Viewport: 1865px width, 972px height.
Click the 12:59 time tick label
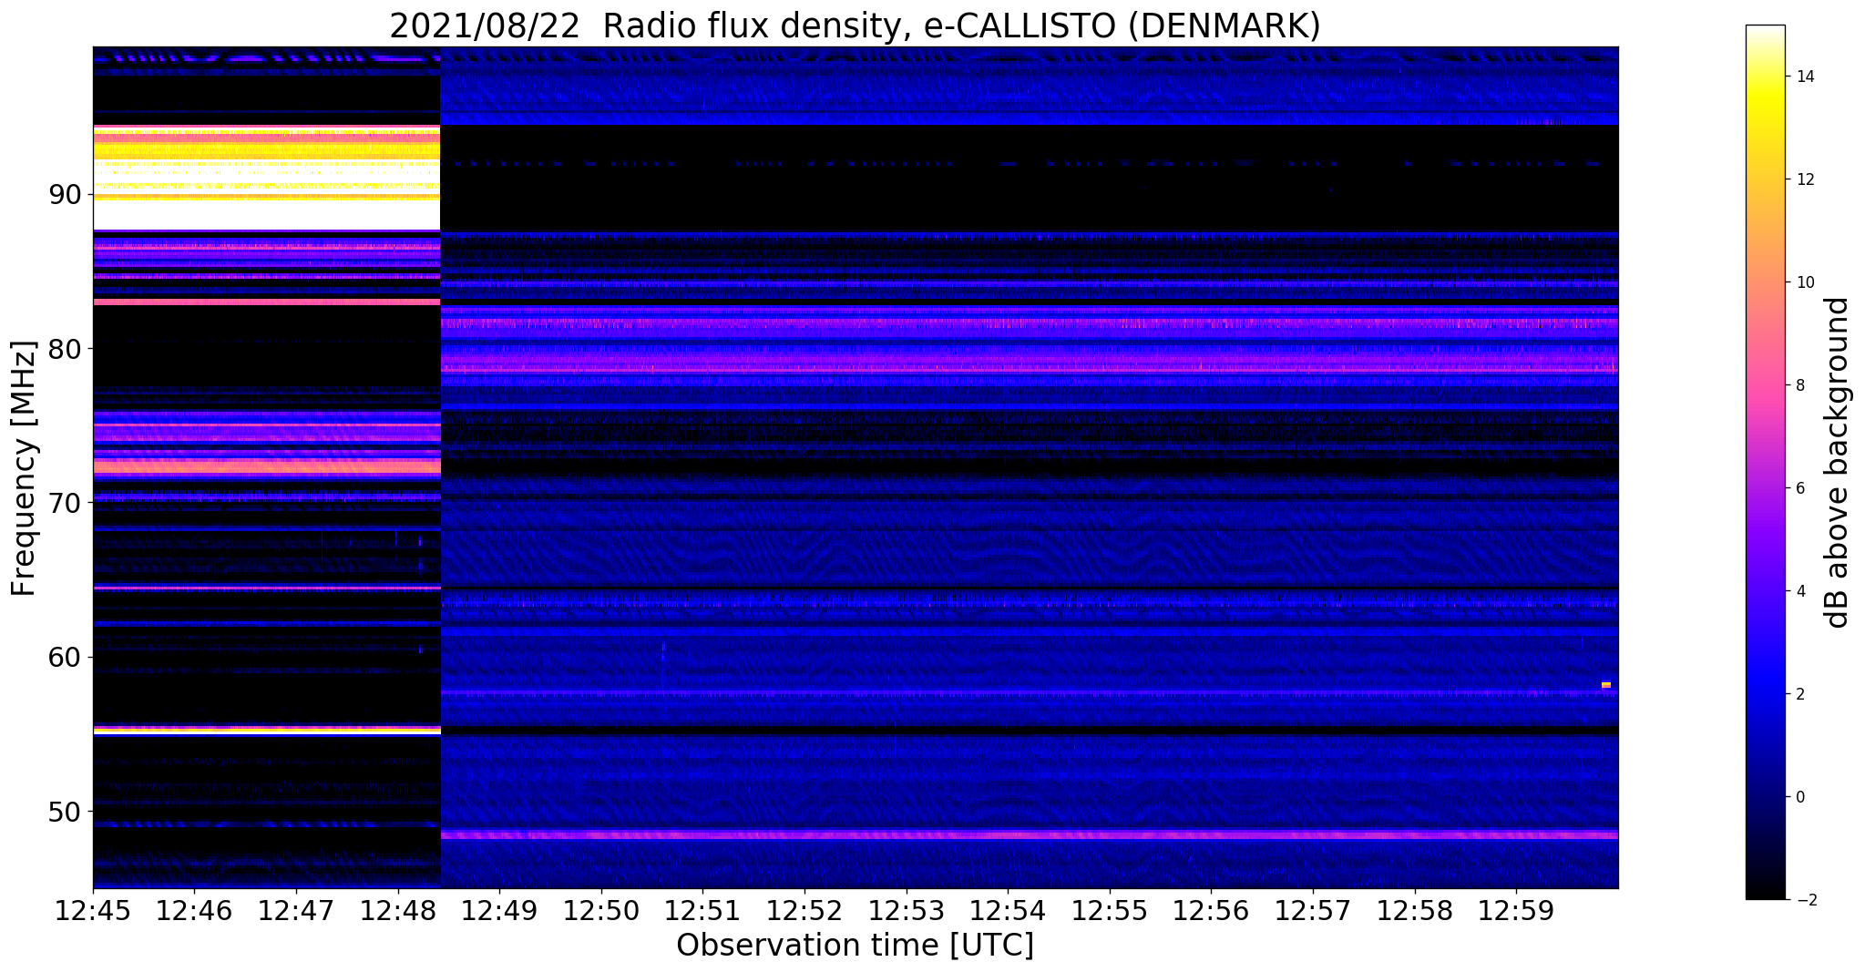click(x=1516, y=910)
